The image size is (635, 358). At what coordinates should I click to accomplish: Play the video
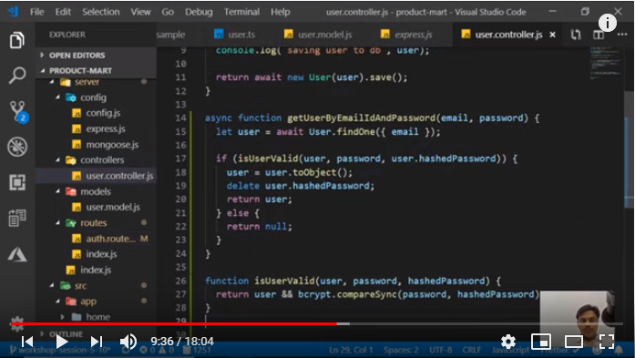pos(62,342)
